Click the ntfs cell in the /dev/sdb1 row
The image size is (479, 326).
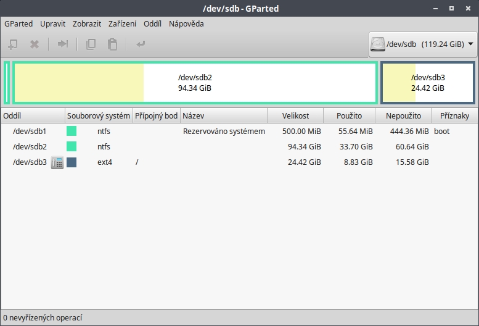coord(104,131)
